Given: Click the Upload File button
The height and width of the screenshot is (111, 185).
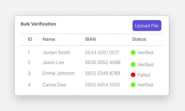Looking at the screenshot, I should tap(147, 26).
